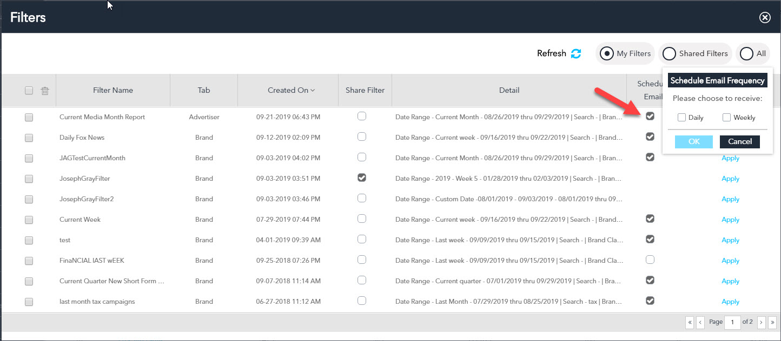The width and height of the screenshot is (781, 341).
Task: Uncheck Share Filter for JosephGrayFilter
Action: coord(362,178)
